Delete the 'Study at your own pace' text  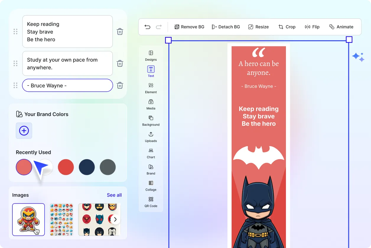(120, 64)
